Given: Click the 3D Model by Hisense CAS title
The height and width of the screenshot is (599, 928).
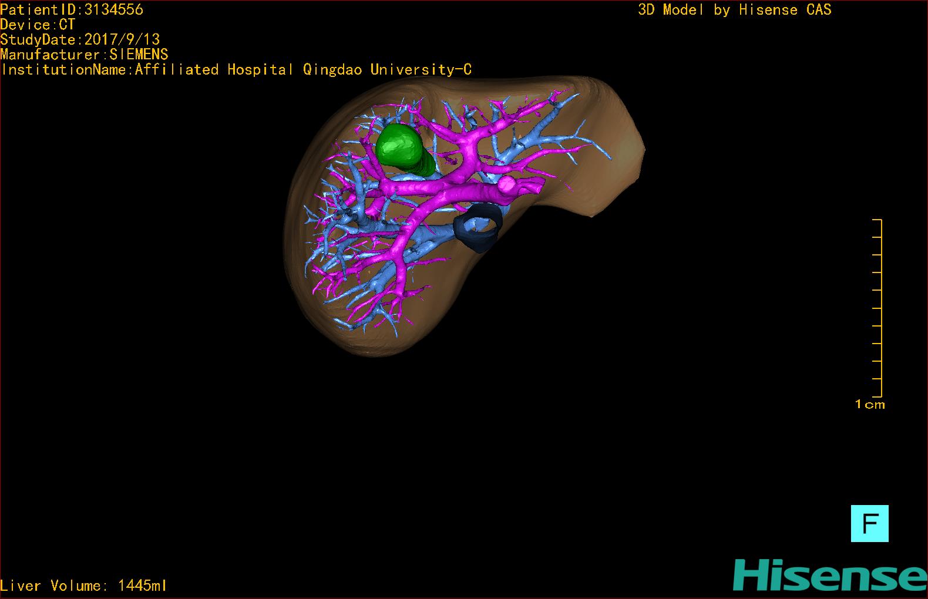Looking at the screenshot, I should tap(735, 10).
